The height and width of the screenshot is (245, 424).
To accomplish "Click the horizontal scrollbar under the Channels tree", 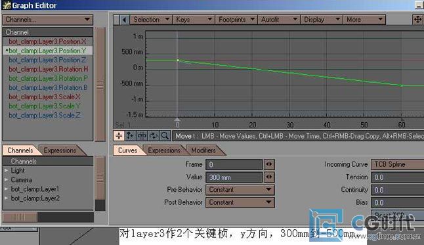I will tap(20, 217).
